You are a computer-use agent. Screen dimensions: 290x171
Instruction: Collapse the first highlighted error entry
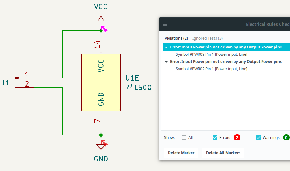pyautogui.click(x=166, y=47)
